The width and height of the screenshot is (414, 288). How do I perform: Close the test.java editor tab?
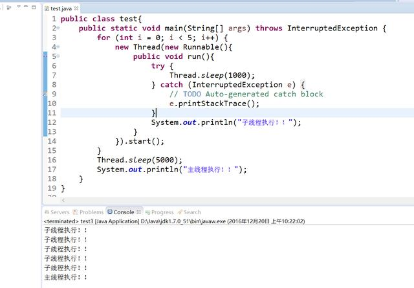(x=76, y=8)
